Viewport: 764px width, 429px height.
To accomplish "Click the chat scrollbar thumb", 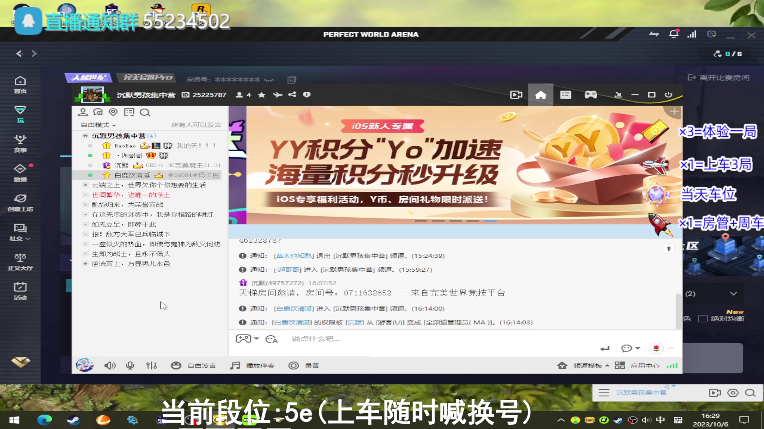I will [678, 311].
